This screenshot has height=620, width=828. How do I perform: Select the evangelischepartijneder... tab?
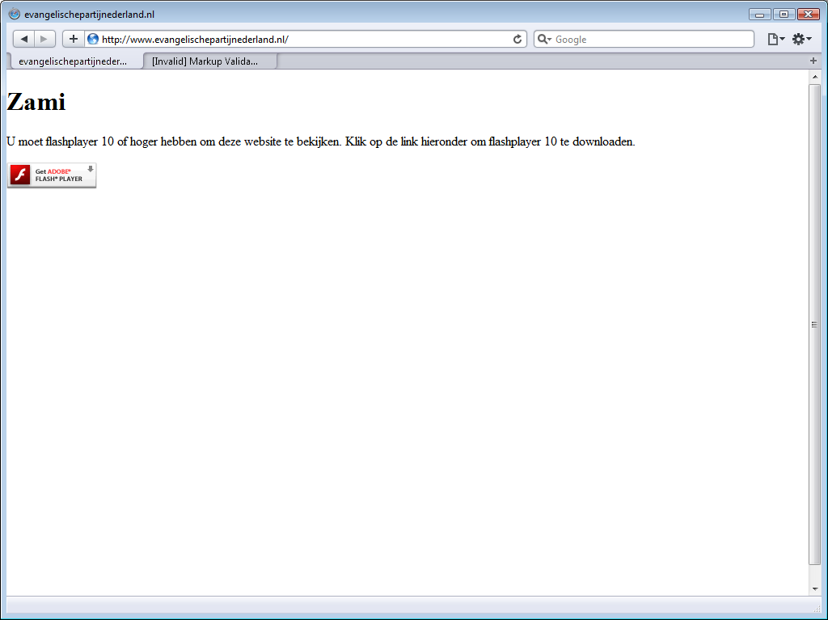click(76, 61)
